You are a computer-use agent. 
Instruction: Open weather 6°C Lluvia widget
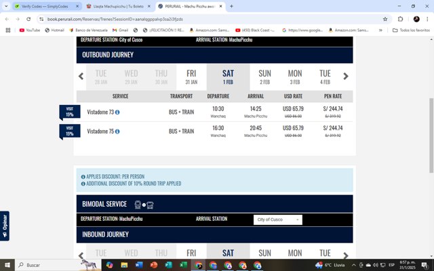click(330, 265)
